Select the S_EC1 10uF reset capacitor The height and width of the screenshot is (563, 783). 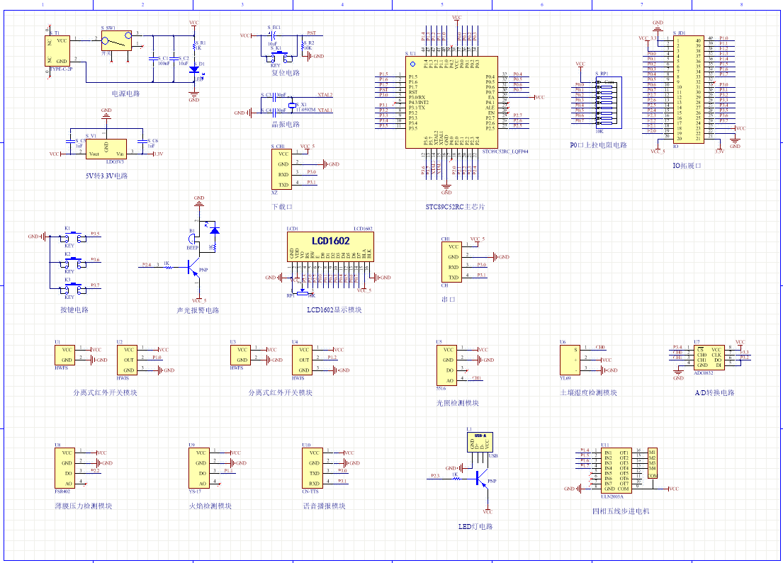point(273,35)
